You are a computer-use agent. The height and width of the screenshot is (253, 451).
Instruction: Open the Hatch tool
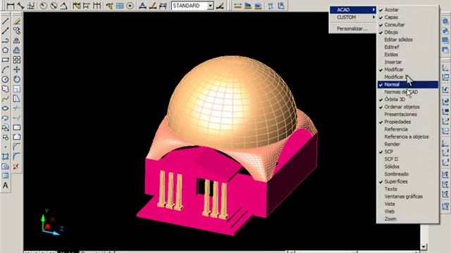5,156
